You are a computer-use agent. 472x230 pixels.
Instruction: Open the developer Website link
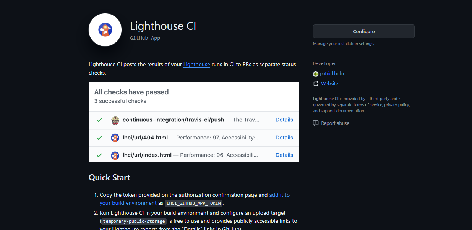tap(329, 83)
